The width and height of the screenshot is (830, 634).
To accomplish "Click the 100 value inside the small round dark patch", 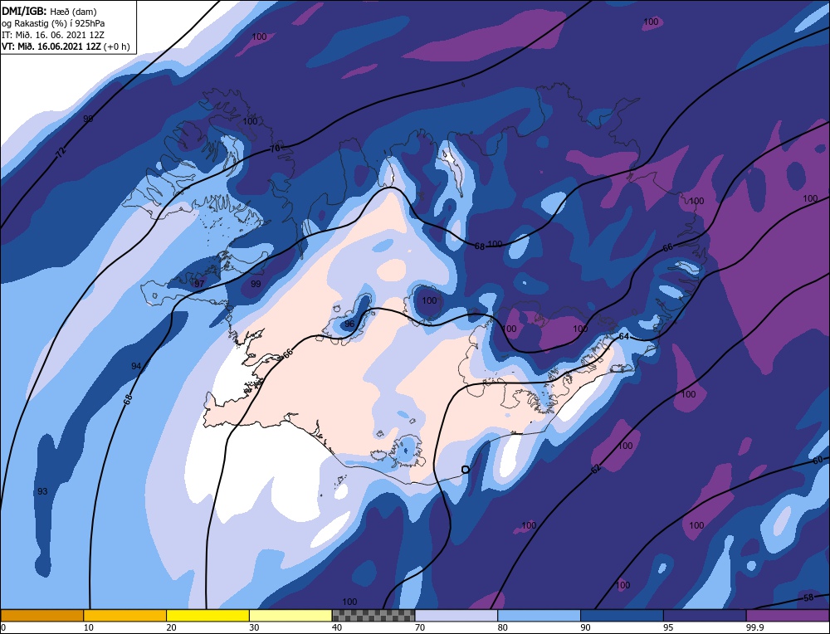I will click(429, 300).
